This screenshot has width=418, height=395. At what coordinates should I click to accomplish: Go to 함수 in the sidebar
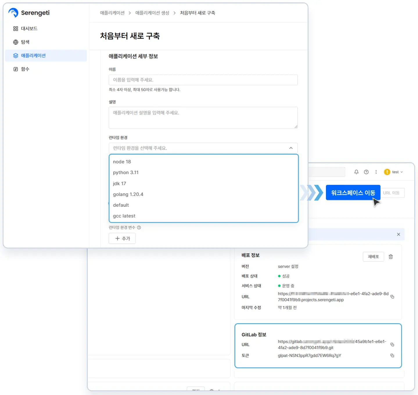[x=25, y=69]
